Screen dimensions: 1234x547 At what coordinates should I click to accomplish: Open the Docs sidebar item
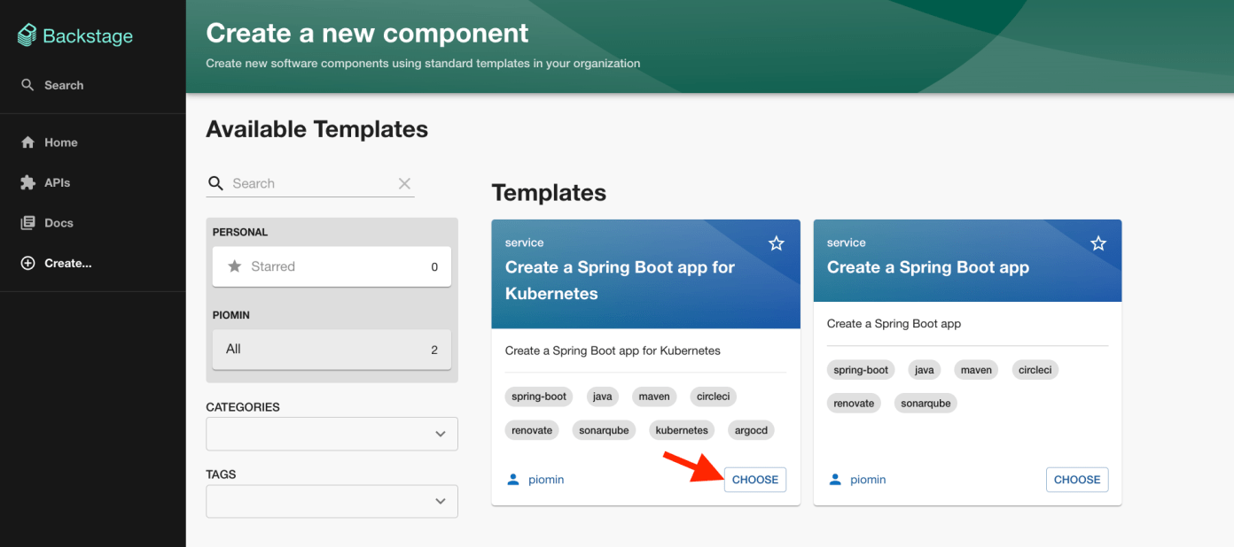pos(93,223)
